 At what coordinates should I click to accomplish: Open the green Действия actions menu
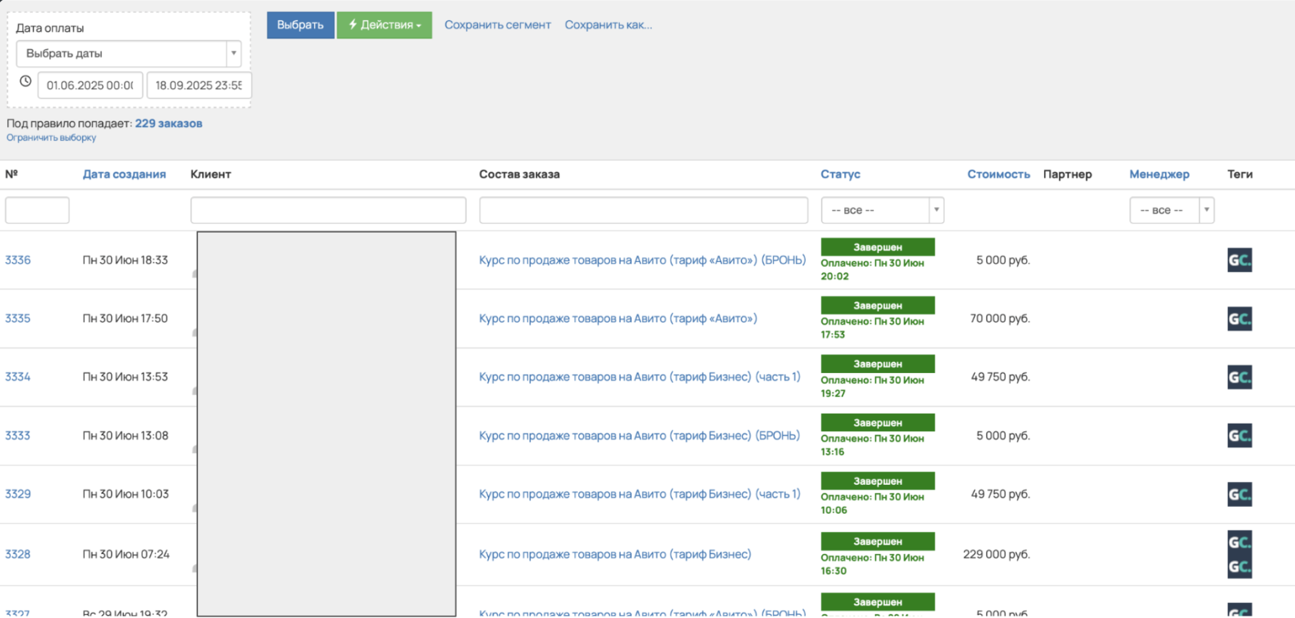point(384,25)
